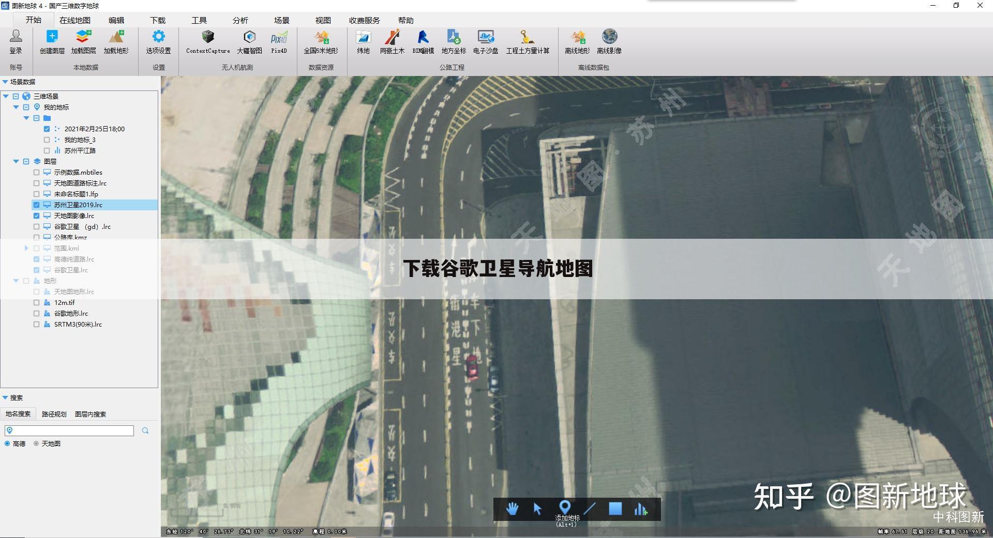993x538 pixels.
Task: Open the 收费服务 ribbon tab
Action: 365,20
